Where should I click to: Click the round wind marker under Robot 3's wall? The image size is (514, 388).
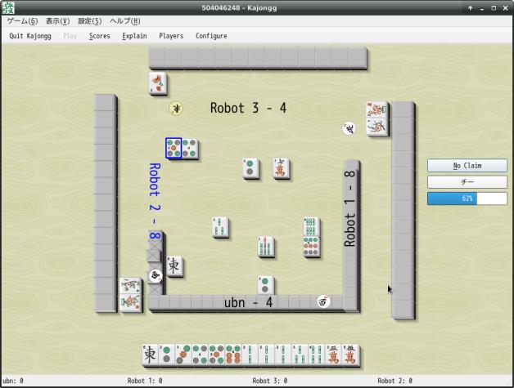pyautogui.click(x=176, y=109)
